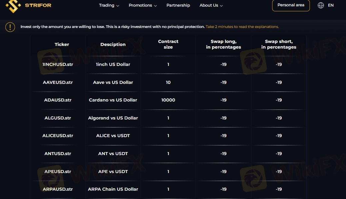This screenshot has width=346, height=199.
Task: Click the Contract size column header
Action: [168, 44]
